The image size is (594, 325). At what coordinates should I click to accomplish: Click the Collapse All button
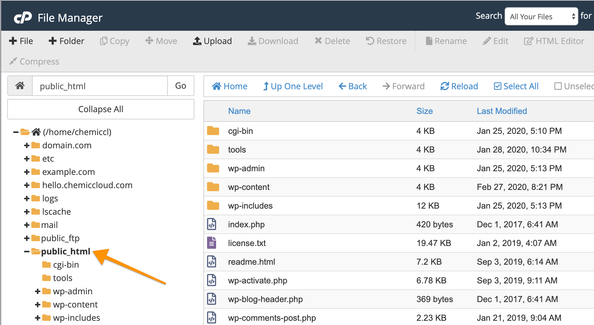pyautogui.click(x=101, y=109)
